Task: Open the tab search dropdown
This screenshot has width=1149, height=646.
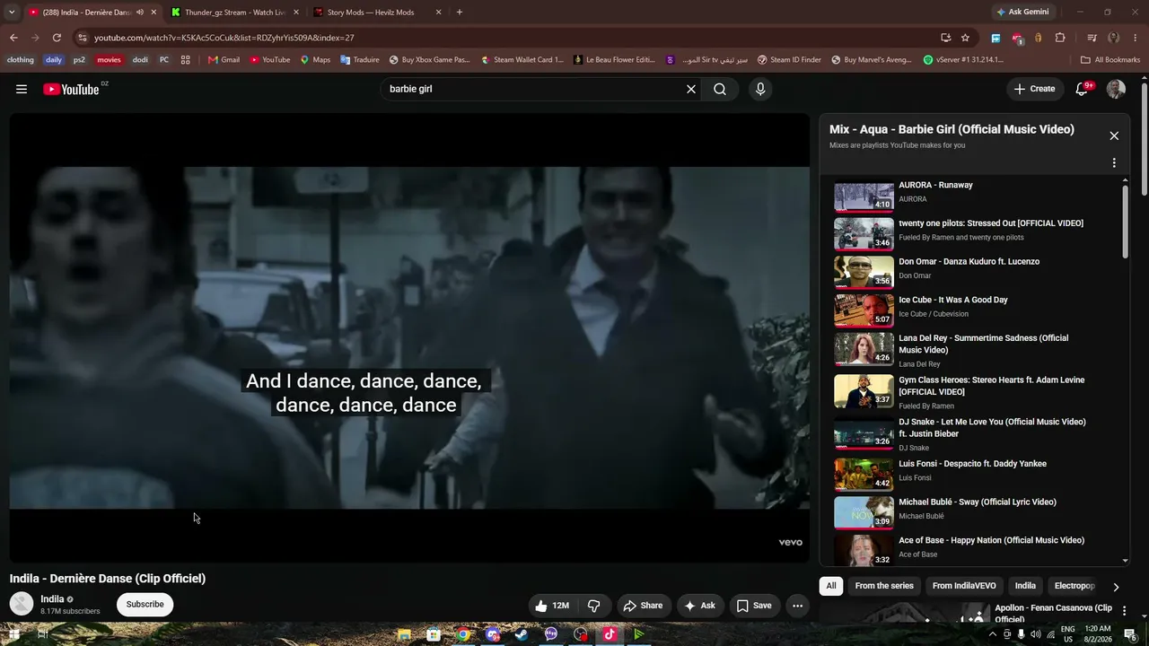Action: (x=12, y=13)
